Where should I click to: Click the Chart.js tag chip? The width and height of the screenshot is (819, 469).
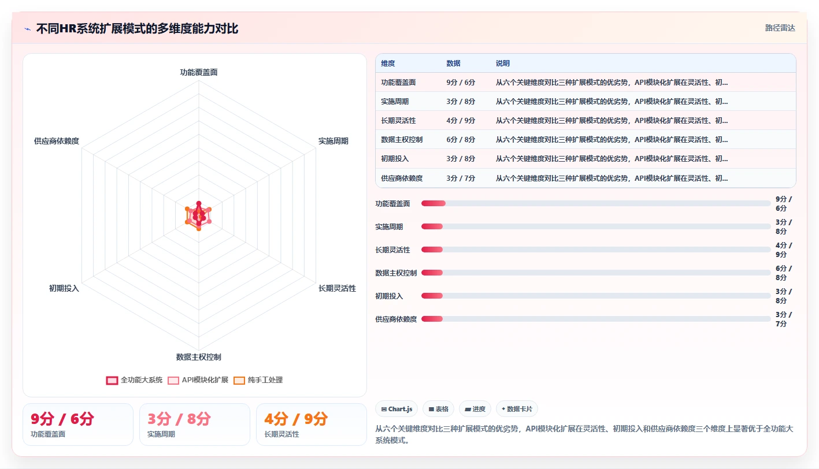pos(396,409)
